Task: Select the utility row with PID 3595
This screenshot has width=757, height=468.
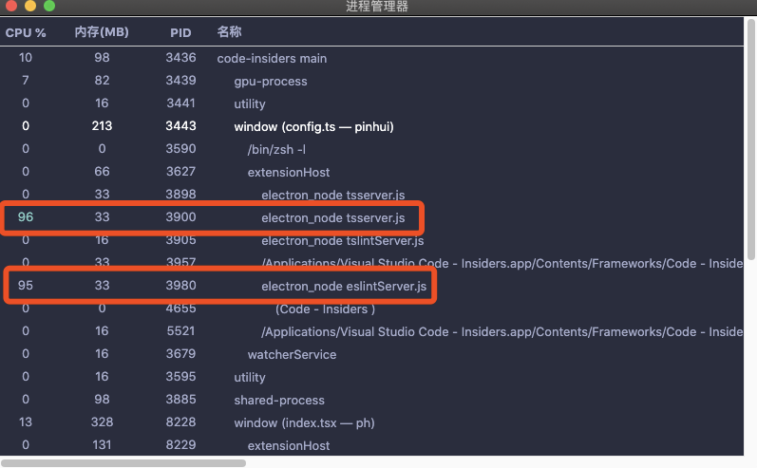Action: pyautogui.click(x=371, y=377)
